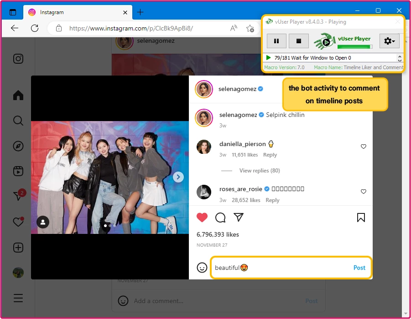Open the More hamburger menu

coord(18,298)
